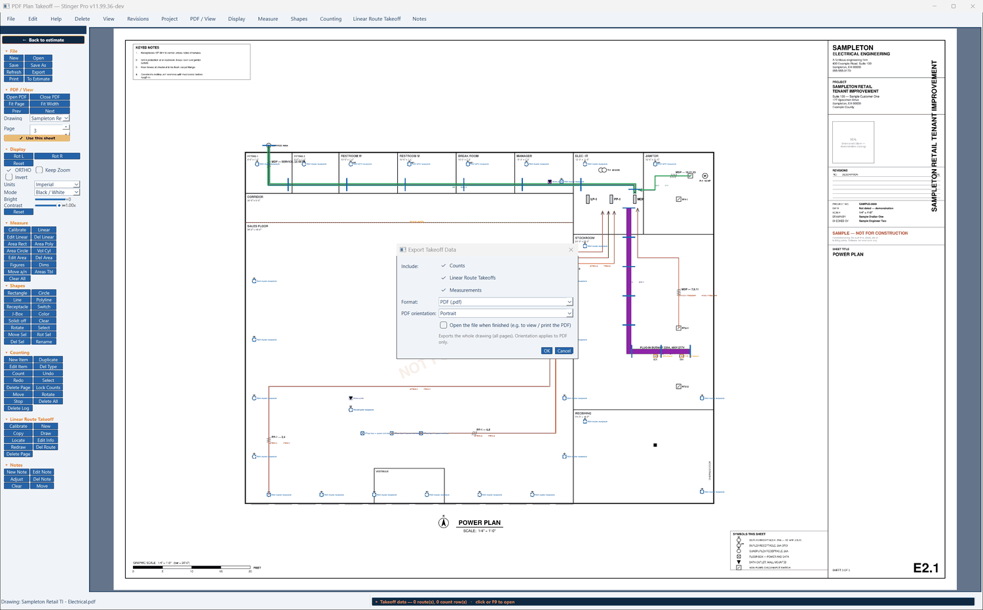Viewport: 983px width, 610px height.
Task: Open the Shapes menu in the menu bar
Action: (x=299, y=19)
